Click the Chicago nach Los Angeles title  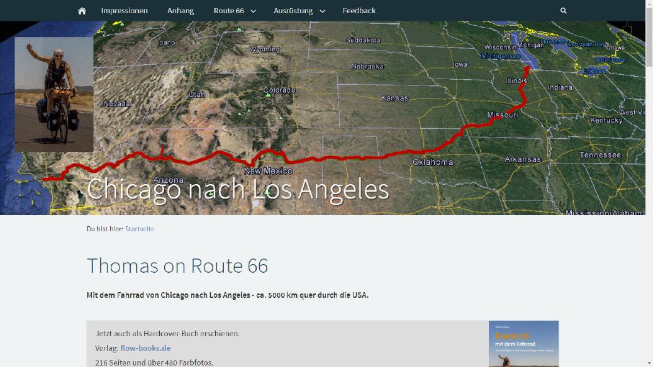click(237, 189)
